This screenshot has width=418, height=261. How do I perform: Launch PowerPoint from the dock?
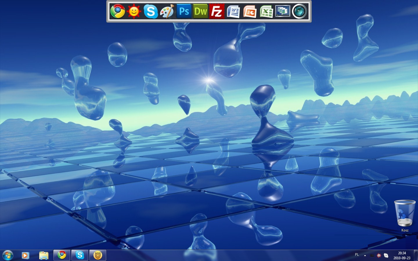(250, 12)
